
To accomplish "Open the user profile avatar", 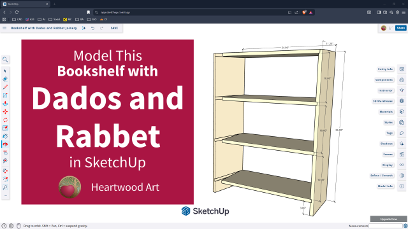I will tap(384, 28).
